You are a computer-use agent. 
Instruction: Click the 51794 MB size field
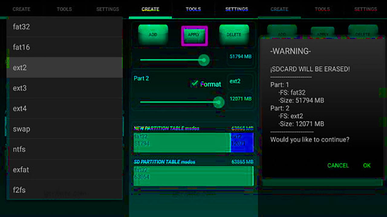coord(240,57)
